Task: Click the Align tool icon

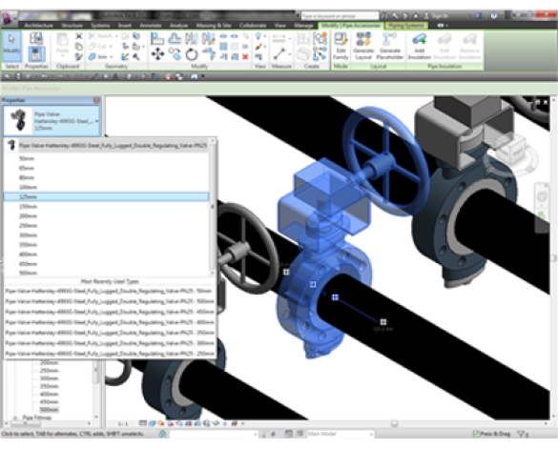Action: point(157,38)
